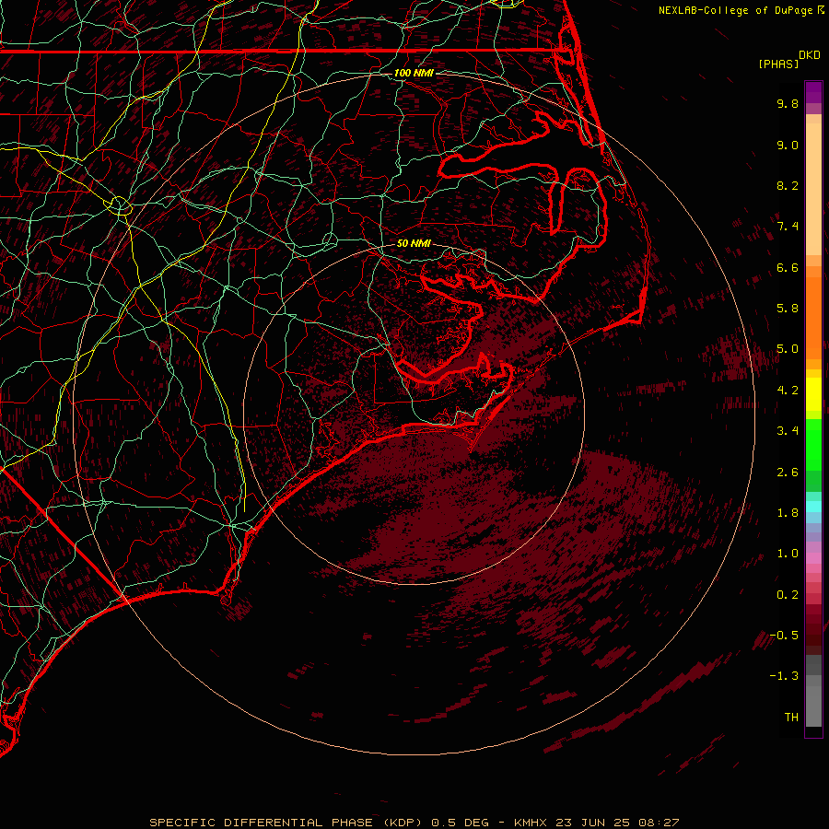
Task: Click the SPECIFIC DIFFERENTIAL PHASE (KDP) caption
Action: click(286, 823)
